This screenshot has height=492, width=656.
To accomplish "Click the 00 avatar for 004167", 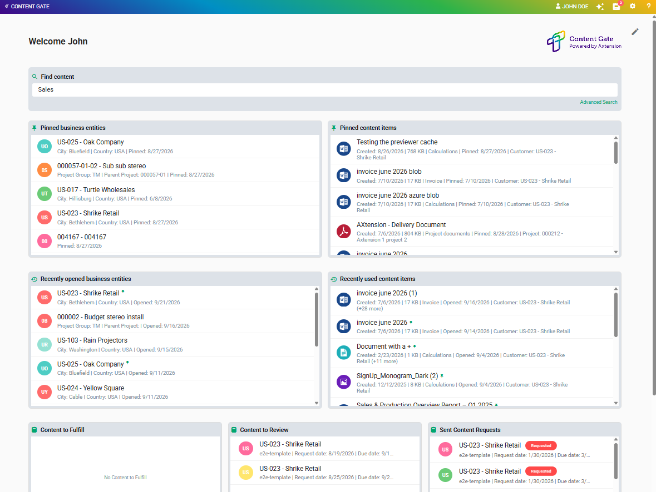I will click(x=45, y=242).
